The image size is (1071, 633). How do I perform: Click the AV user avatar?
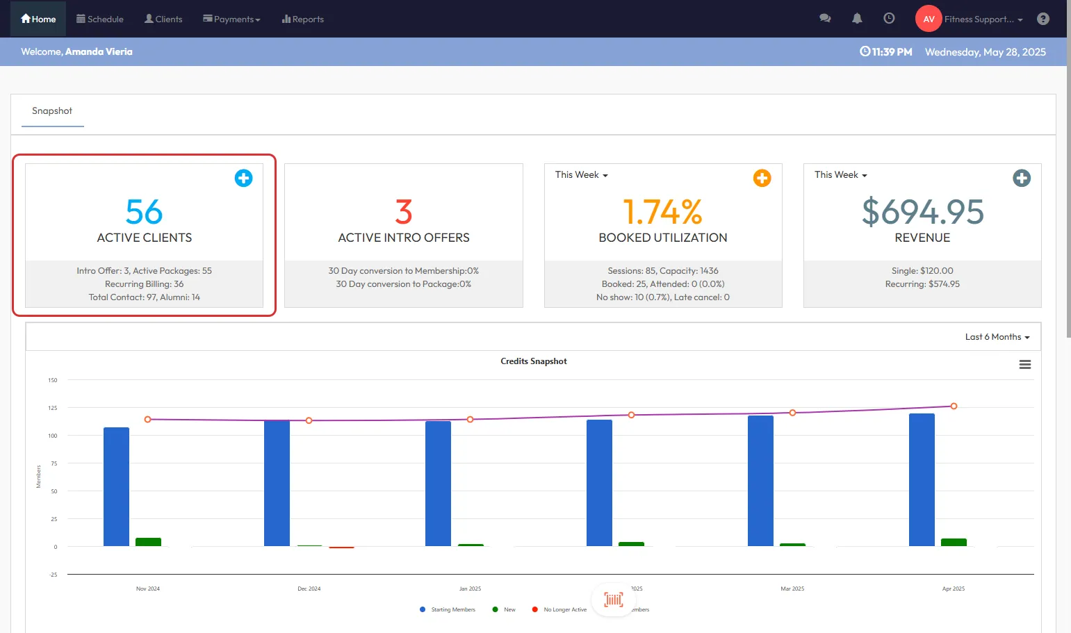(x=929, y=19)
